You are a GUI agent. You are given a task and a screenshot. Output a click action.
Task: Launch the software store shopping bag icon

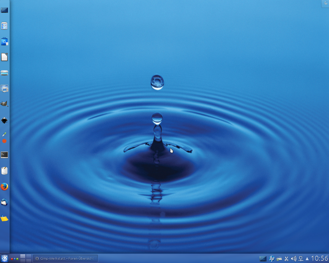point(4,42)
